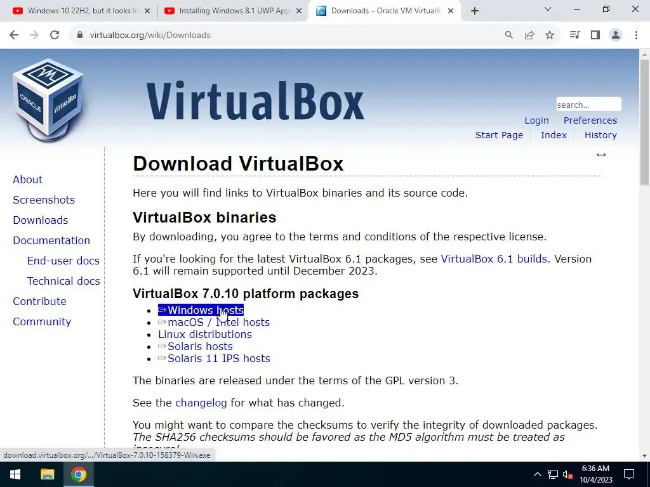Download Solaris 11 IPS hosts package
The width and height of the screenshot is (650, 487).
[214, 358]
